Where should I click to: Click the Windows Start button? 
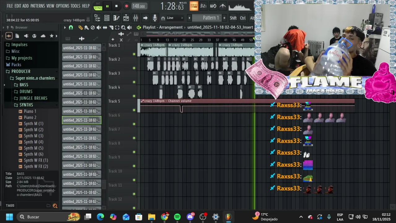(9, 217)
